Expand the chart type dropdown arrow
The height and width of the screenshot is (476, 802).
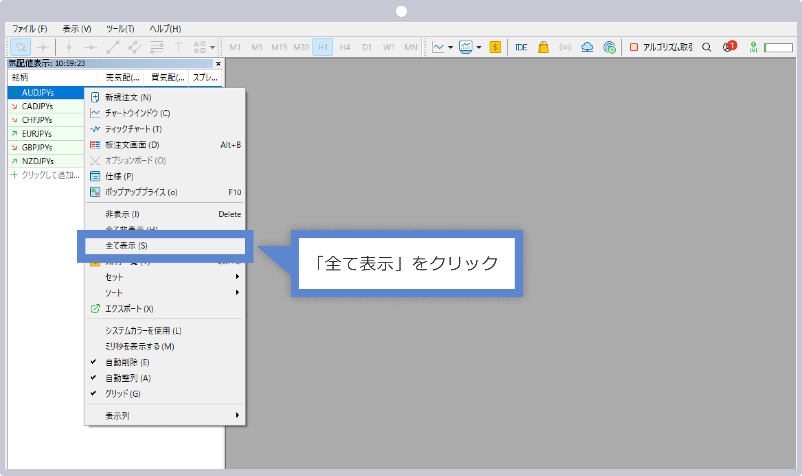pos(451,48)
